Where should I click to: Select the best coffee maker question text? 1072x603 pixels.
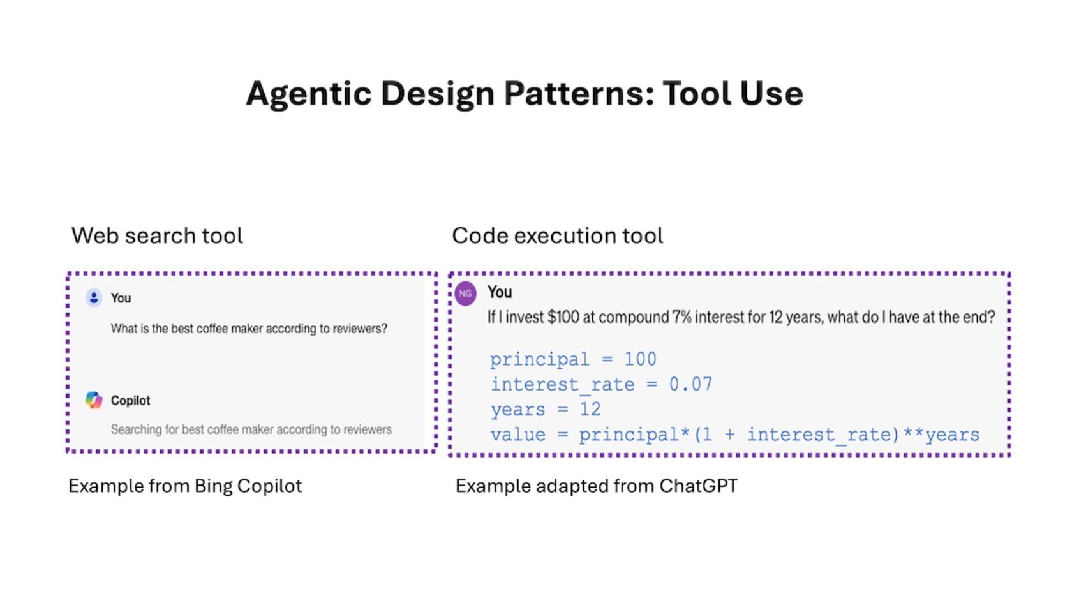tap(249, 329)
